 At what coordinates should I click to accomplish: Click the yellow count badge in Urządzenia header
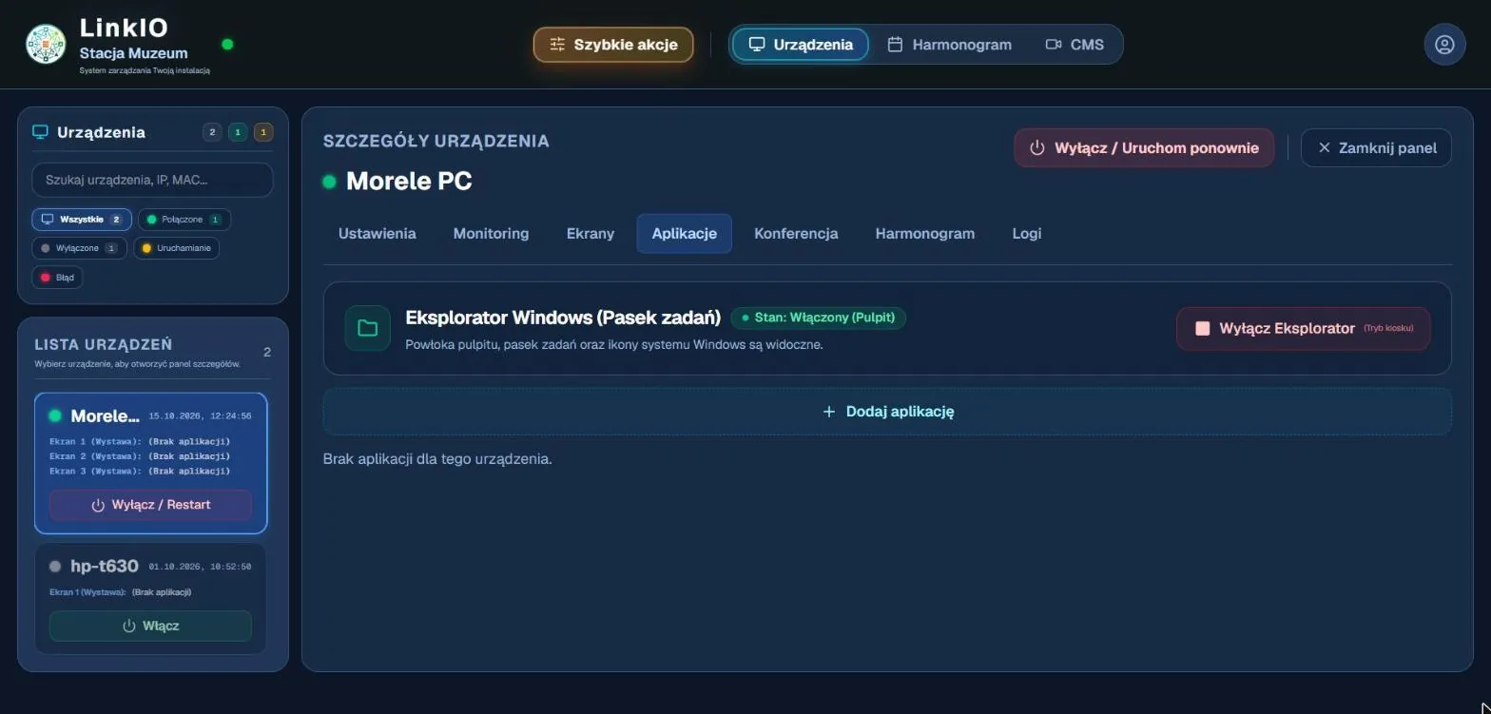point(263,132)
